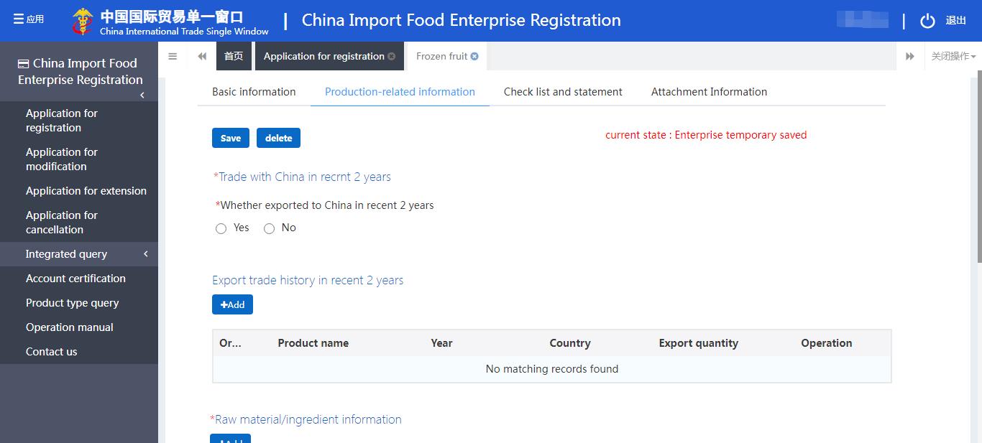Open the Check list and statement tab

tap(563, 92)
